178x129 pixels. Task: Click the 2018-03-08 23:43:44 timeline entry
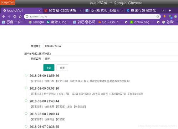coord(44,101)
